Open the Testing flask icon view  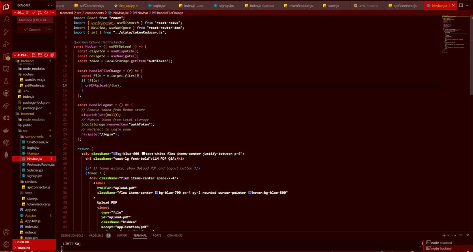tap(6, 81)
